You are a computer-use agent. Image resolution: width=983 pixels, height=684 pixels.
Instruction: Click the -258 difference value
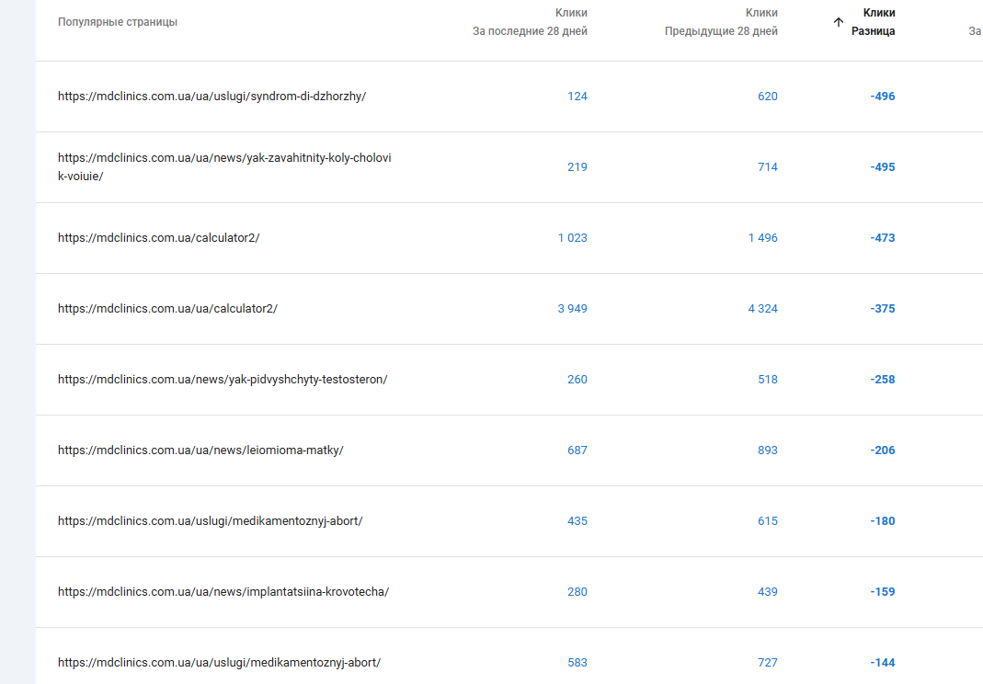882,380
